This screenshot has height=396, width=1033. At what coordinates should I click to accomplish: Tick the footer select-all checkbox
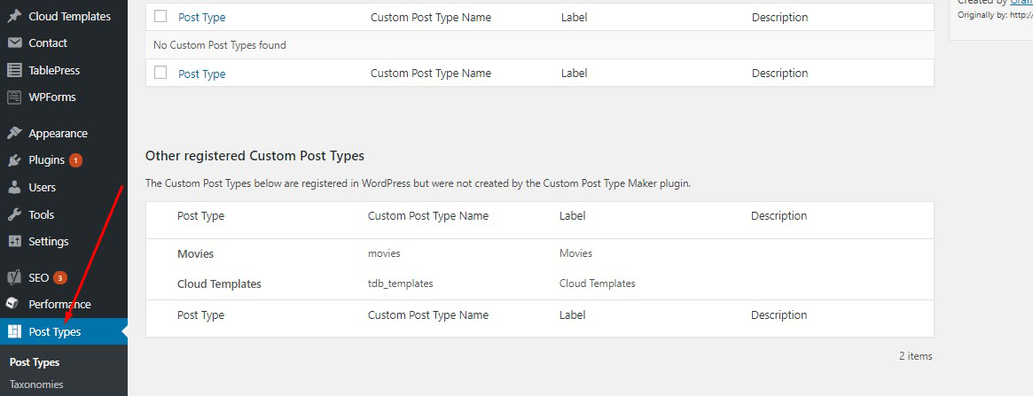[160, 73]
